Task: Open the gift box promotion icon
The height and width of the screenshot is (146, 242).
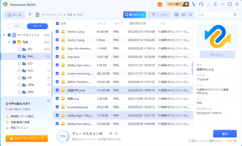Action: tap(160, 4)
